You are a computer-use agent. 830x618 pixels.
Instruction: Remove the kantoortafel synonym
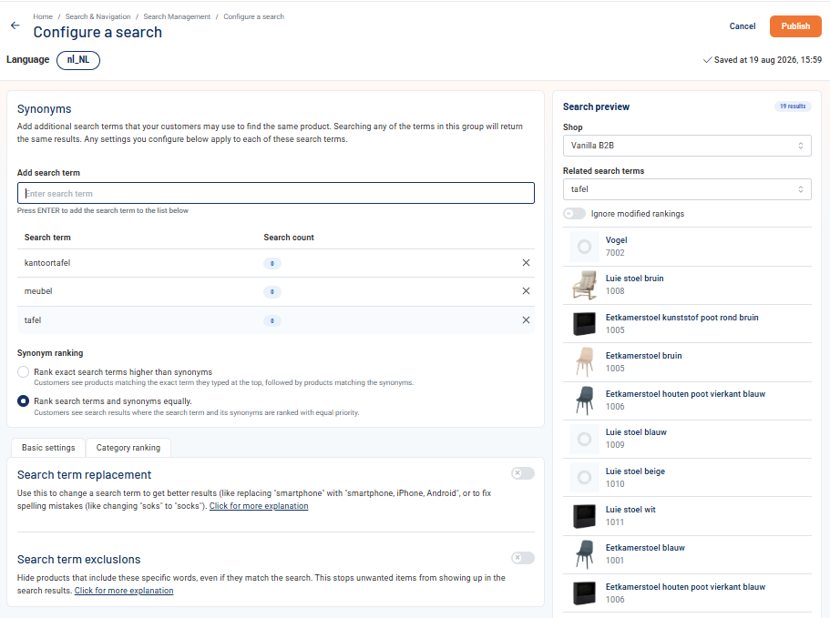click(526, 263)
